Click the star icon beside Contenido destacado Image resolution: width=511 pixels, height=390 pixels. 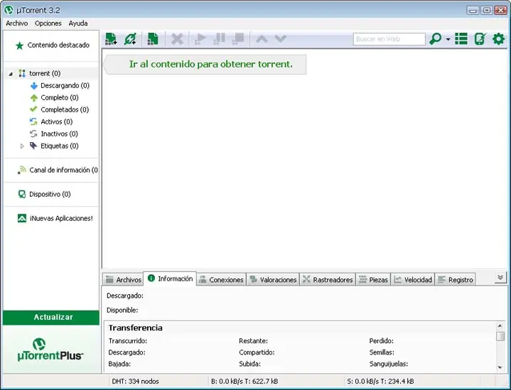pyautogui.click(x=20, y=45)
